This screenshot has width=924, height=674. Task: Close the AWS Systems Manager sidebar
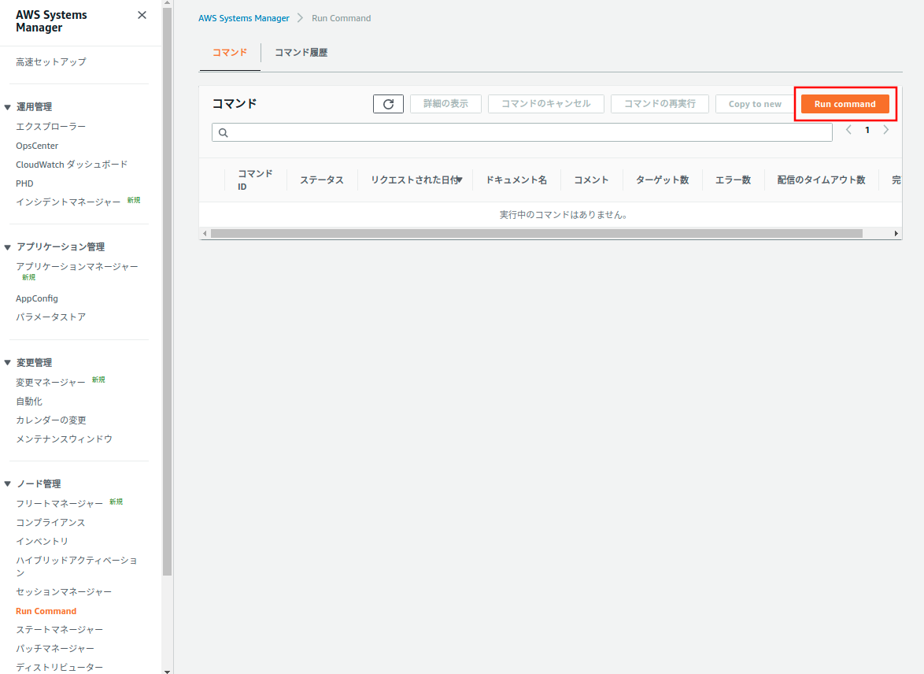coord(142,15)
